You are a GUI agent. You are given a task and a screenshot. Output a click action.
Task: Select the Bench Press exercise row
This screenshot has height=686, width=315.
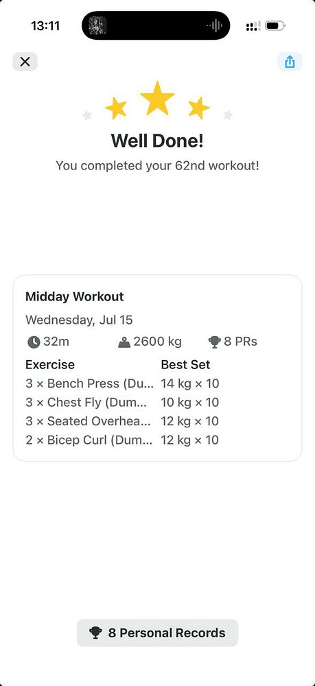[122, 383]
